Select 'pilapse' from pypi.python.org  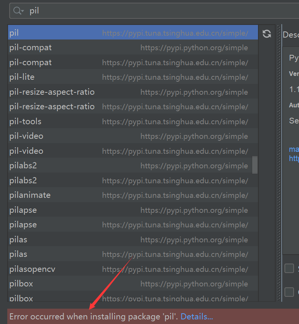click(133, 210)
